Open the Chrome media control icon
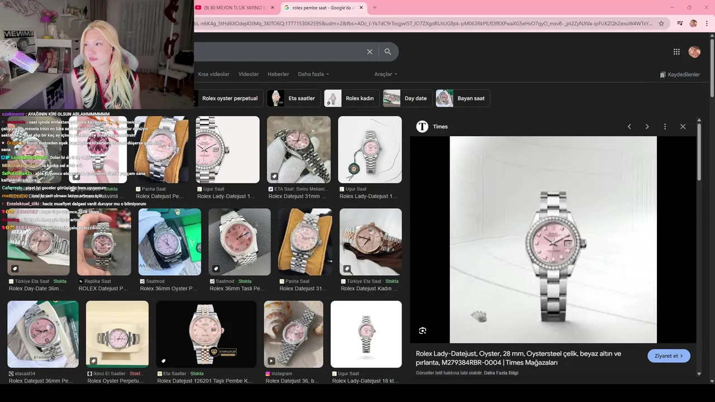The image size is (715, 402). pos(680,23)
